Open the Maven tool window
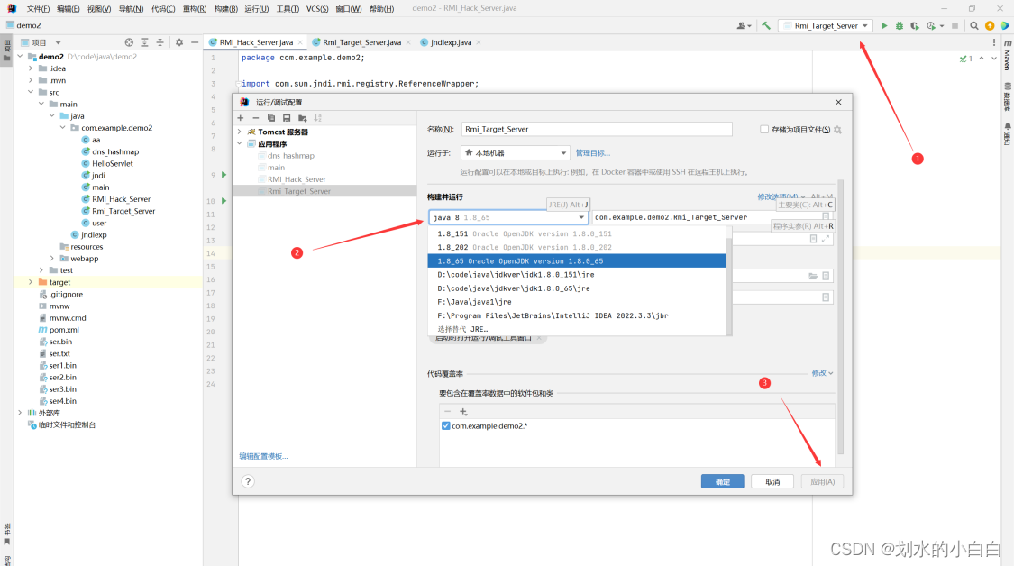The width and height of the screenshot is (1014, 566). click(1008, 56)
